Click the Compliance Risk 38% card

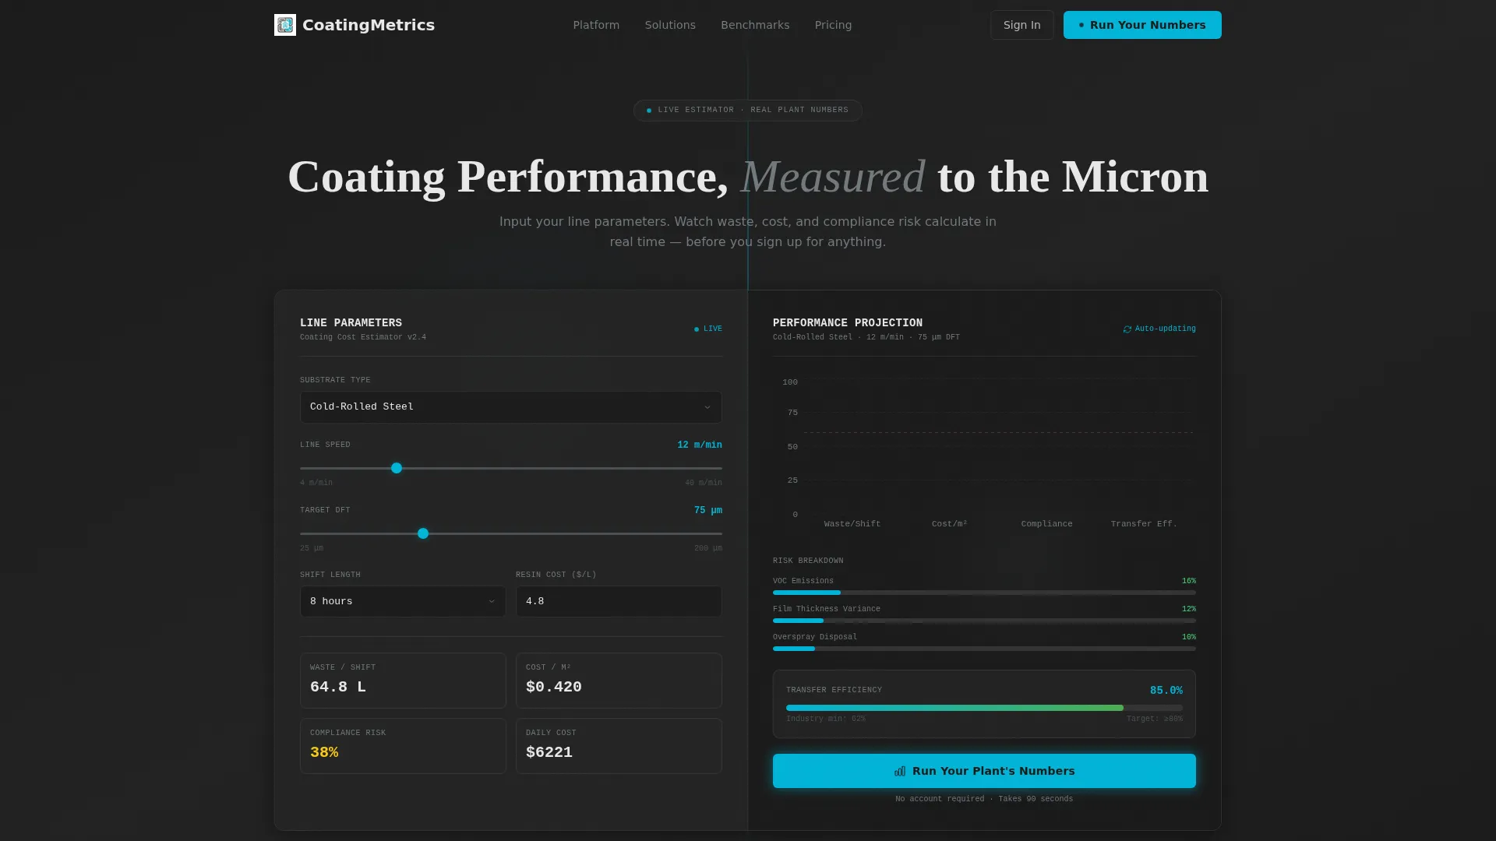[x=403, y=746]
